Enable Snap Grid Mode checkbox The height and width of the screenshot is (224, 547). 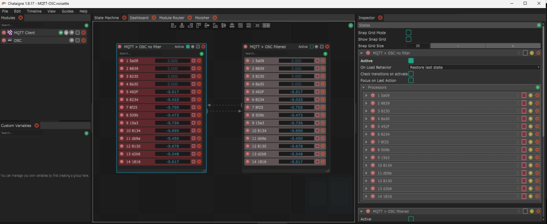click(408, 33)
